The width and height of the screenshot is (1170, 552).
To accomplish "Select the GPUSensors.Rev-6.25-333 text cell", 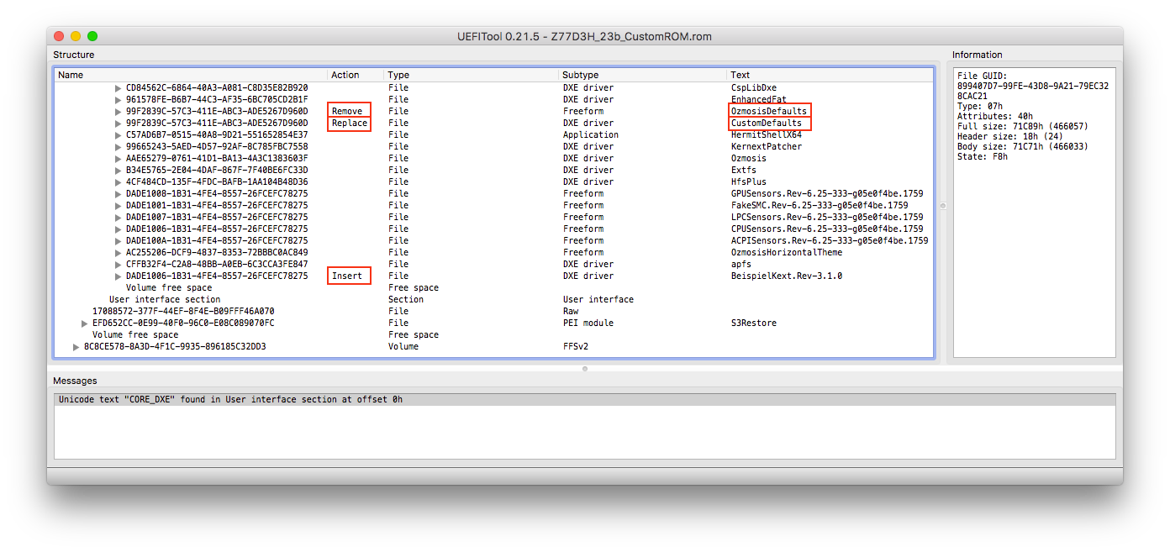I will tap(827, 193).
